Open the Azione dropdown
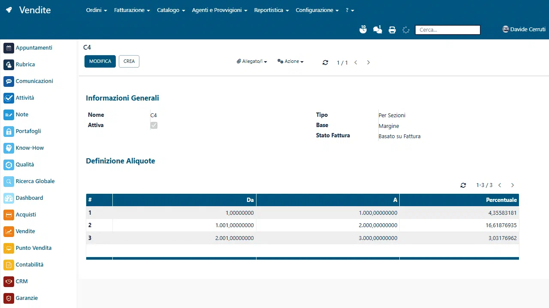549x308 pixels. click(290, 62)
